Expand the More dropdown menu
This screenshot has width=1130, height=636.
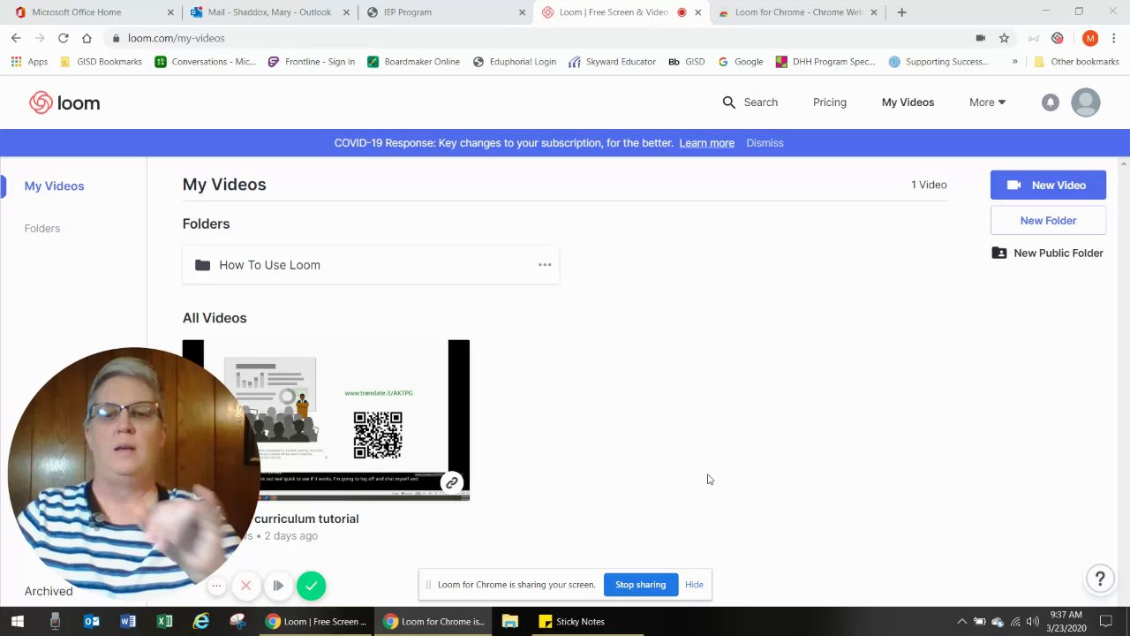pyautogui.click(x=987, y=102)
